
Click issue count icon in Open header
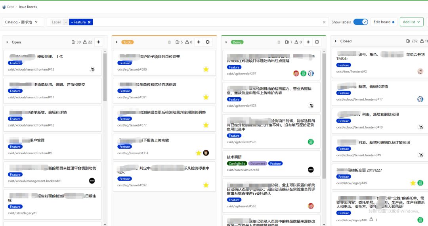[x=73, y=42]
